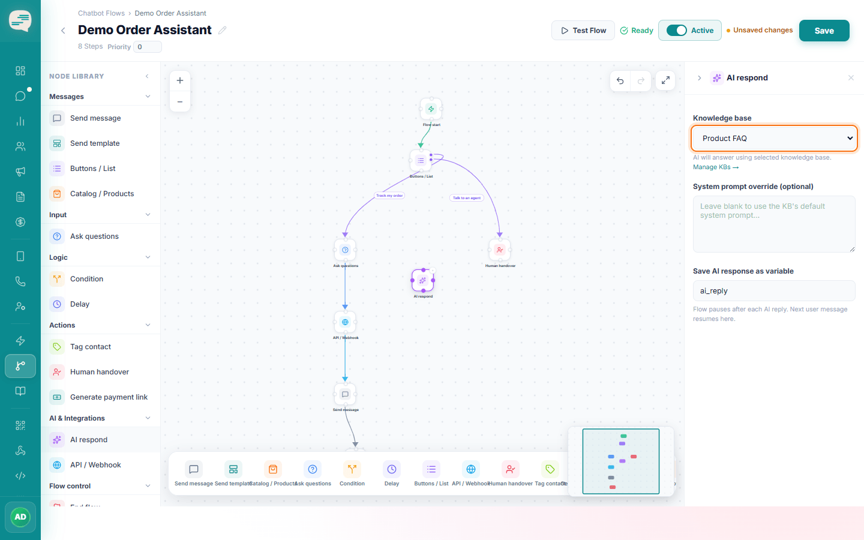864x540 pixels.
Task: Pick Catalog / Products in node library
Action: pos(100,194)
